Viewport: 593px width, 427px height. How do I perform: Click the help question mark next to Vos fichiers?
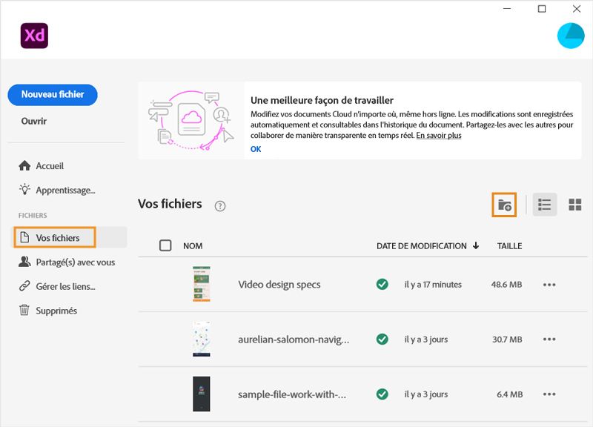(220, 206)
